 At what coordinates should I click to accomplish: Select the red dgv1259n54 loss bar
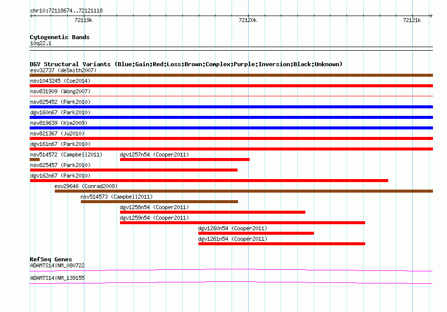243,223
